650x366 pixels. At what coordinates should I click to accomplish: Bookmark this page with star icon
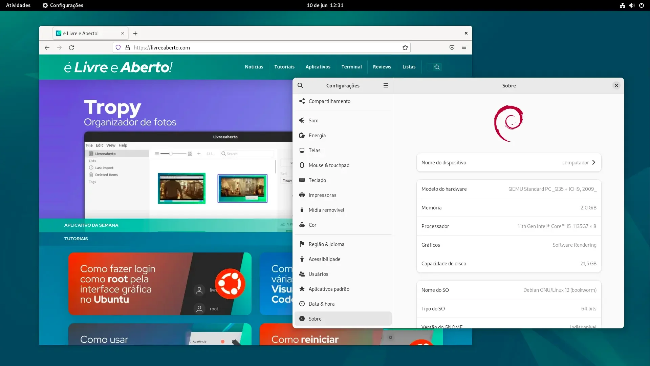405,48
